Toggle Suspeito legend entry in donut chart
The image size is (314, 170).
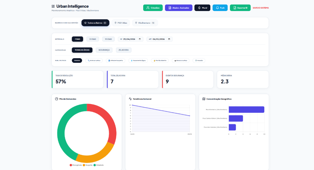88,165
